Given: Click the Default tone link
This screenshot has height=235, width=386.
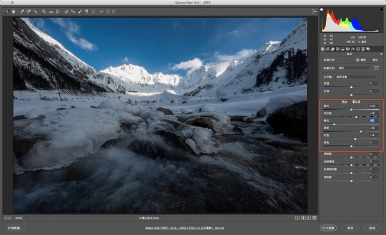Looking at the screenshot, I should click(x=356, y=101).
